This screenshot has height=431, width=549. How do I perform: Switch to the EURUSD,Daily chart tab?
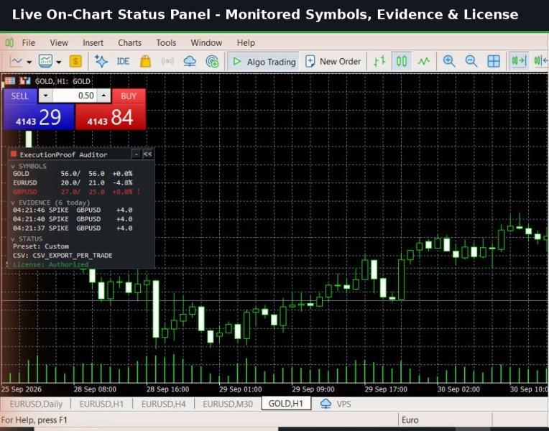pos(36,404)
